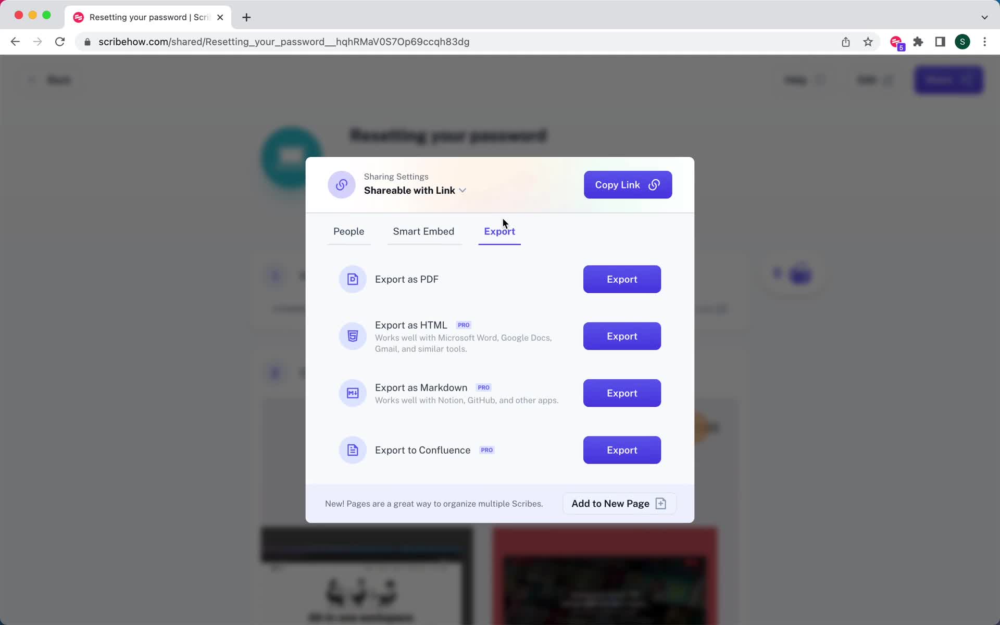Select the Export tab

pyautogui.click(x=499, y=231)
